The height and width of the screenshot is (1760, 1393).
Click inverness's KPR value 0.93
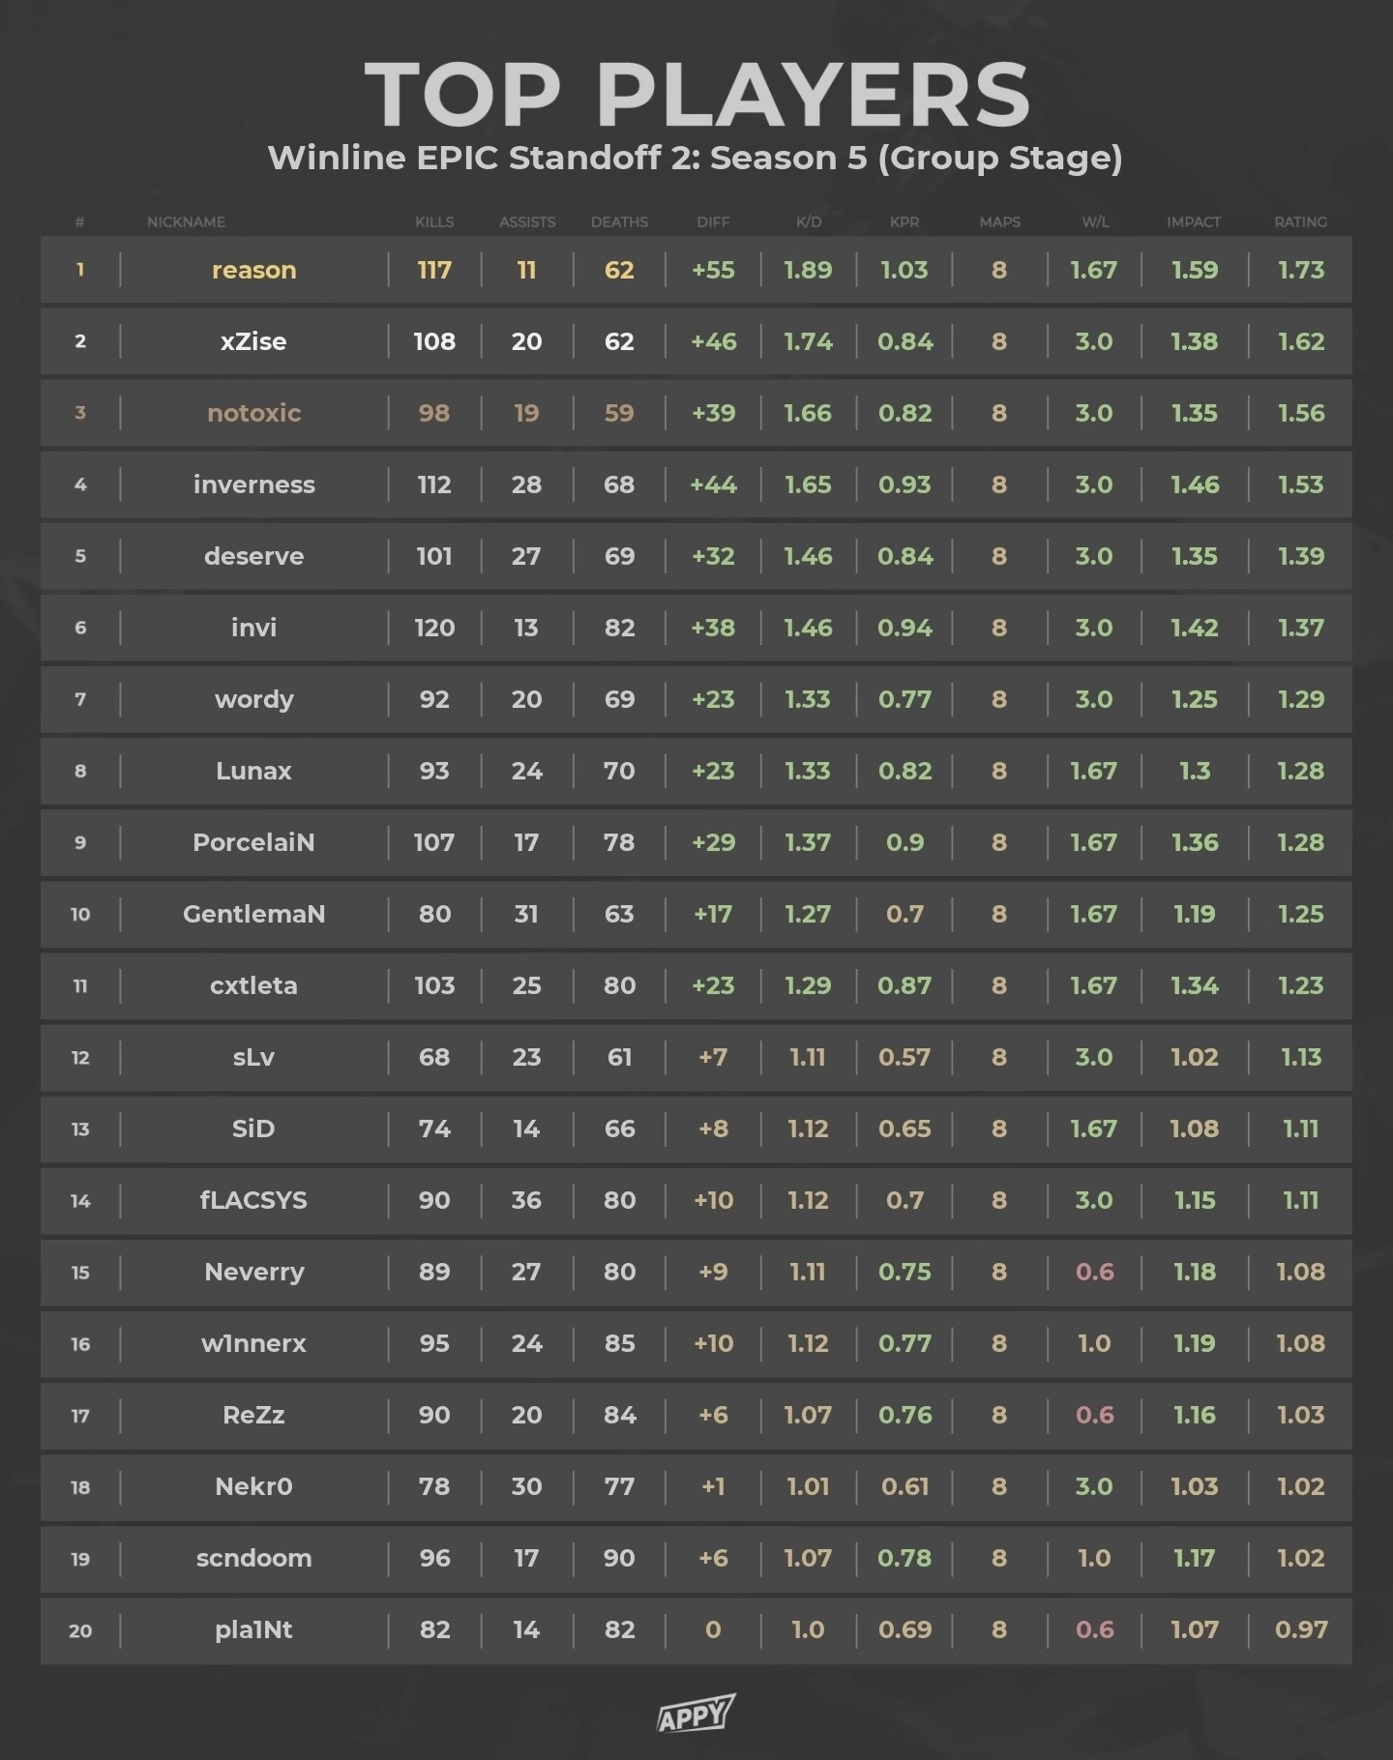point(904,484)
